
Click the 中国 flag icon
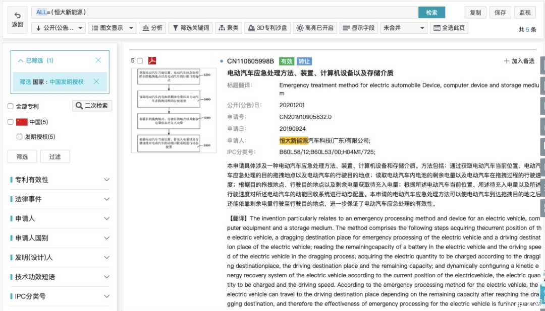[x=22, y=122]
